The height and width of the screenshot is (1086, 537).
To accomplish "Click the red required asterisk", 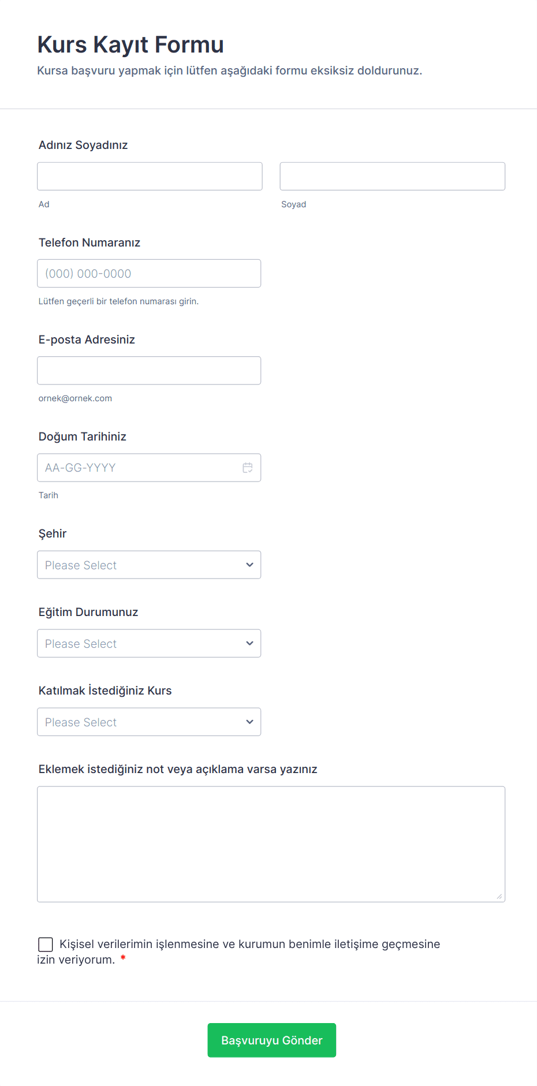I will pos(123,959).
